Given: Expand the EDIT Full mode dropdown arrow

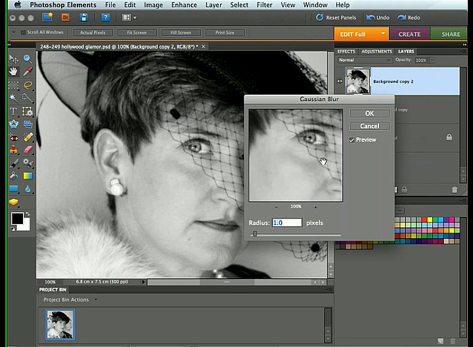Looking at the screenshot, I should point(383,34).
